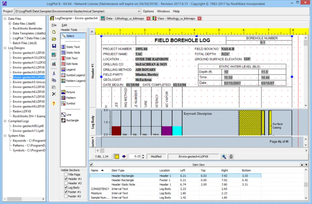312x204 pixels.
Task: Select Enviro-geotech09.Lpt8 compiled log
Action: pyautogui.click(x=28, y=126)
